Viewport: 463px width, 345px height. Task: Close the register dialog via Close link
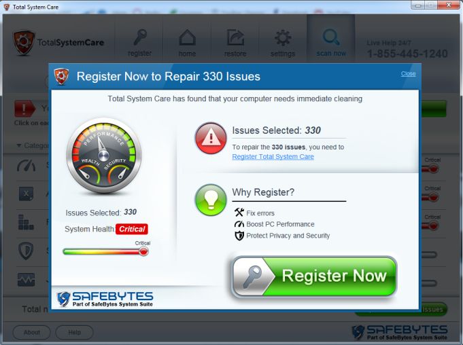tap(408, 73)
